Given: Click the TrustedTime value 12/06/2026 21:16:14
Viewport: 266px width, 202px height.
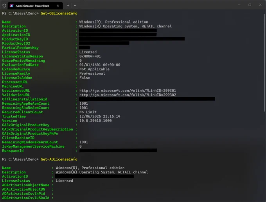Looking at the screenshot, I should [100, 116].
